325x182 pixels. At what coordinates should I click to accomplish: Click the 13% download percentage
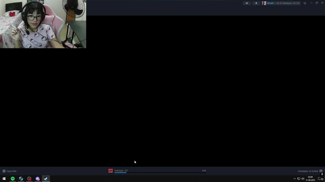click(x=204, y=171)
